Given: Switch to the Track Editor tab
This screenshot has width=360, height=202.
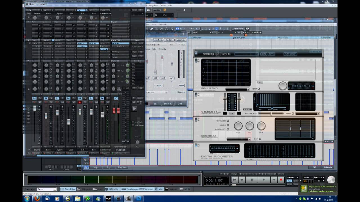Looking at the screenshot, I should 68,189.
